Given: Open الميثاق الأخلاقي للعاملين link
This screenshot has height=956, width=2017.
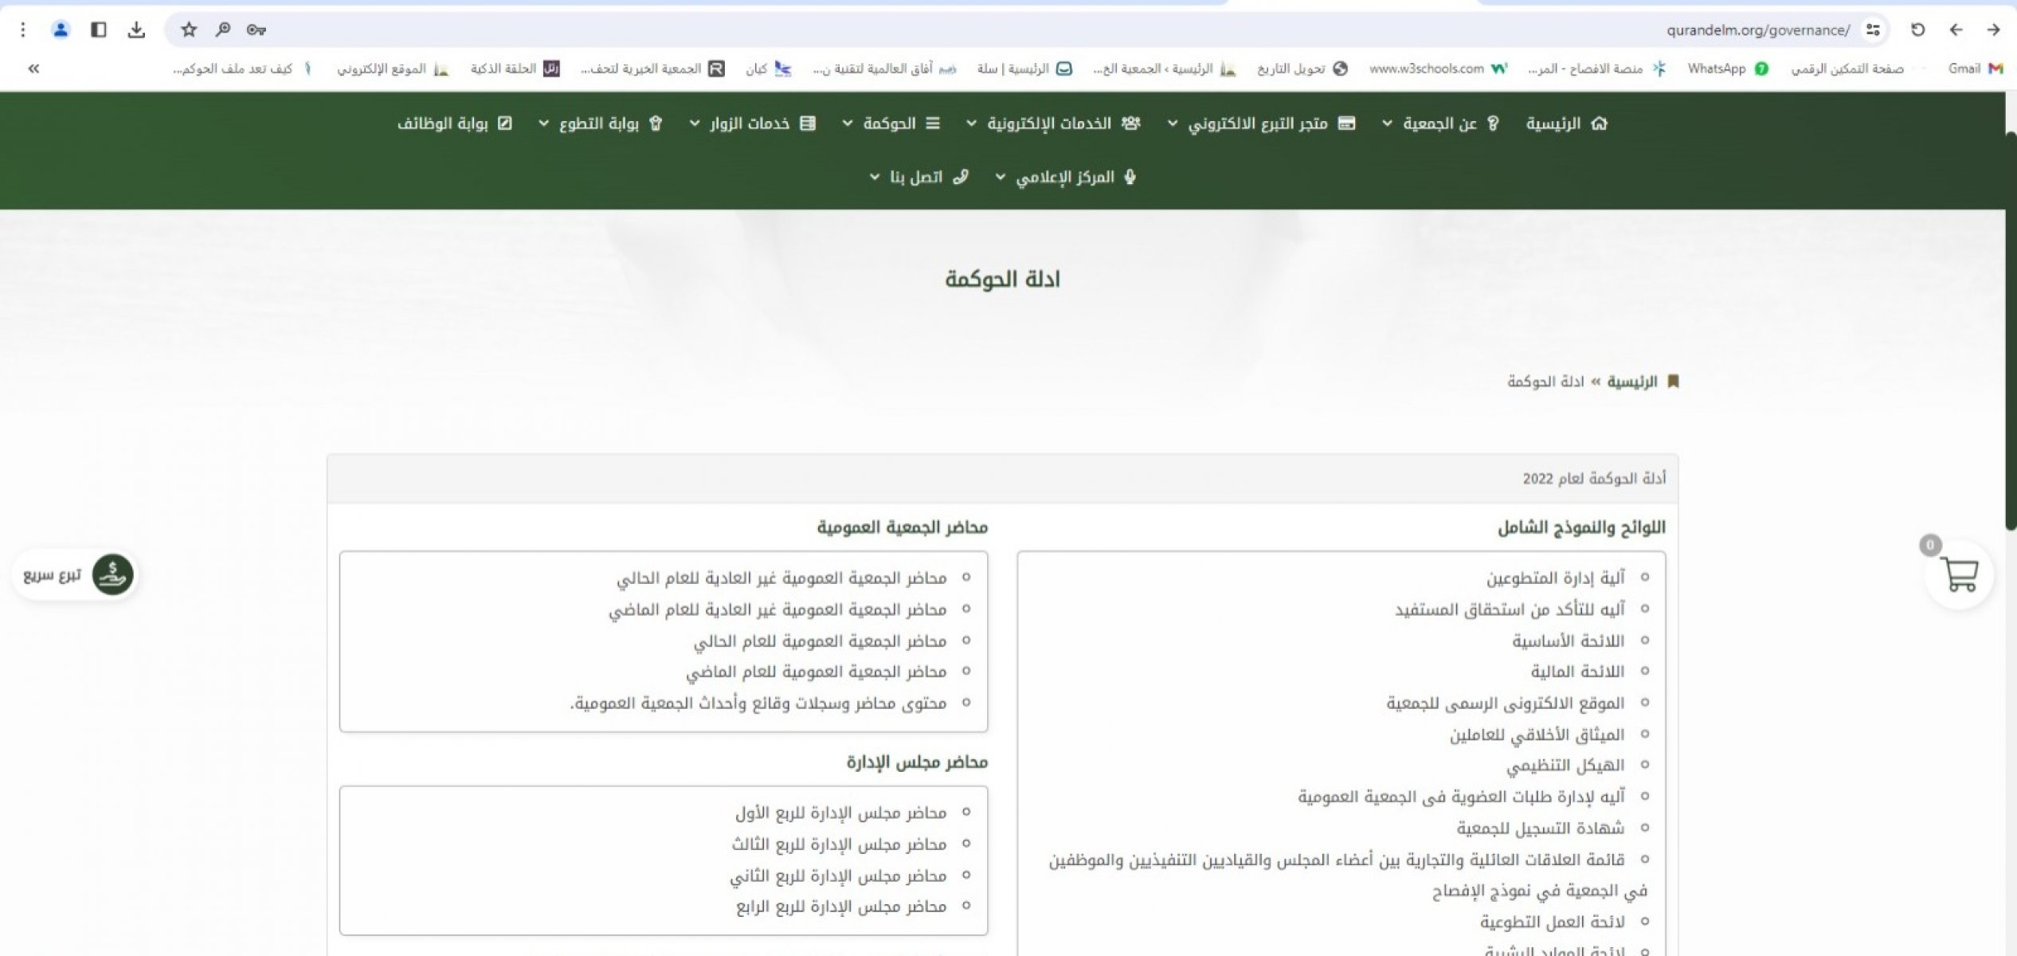Looking at the screenshot, I should point(1537,735).
